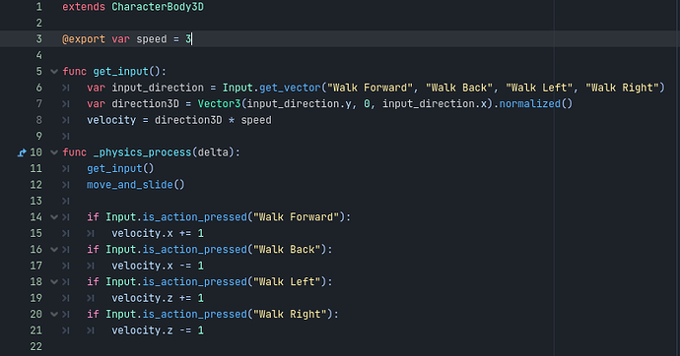Click the @export annotation keyword
The width and height of the screenshot is (680, 356).
(84, 39)
